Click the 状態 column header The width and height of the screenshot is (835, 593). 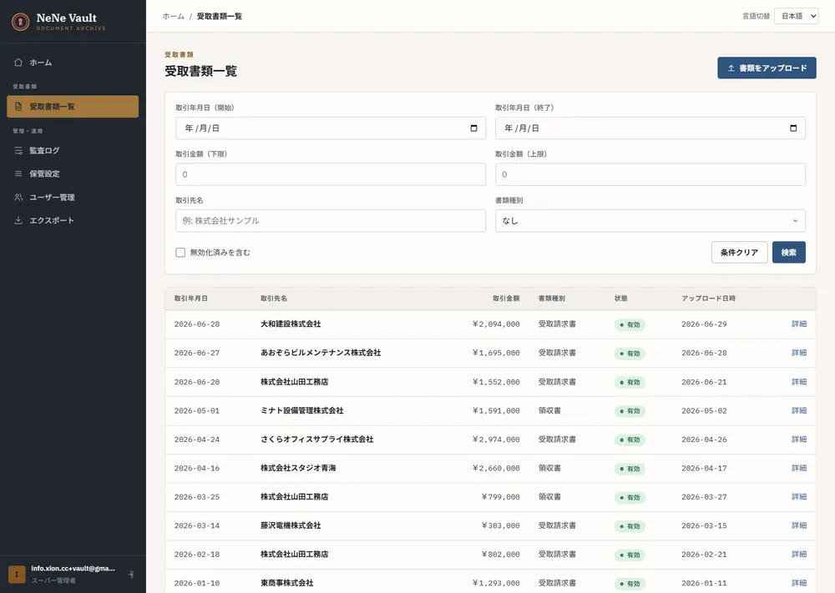pos(621,299)
